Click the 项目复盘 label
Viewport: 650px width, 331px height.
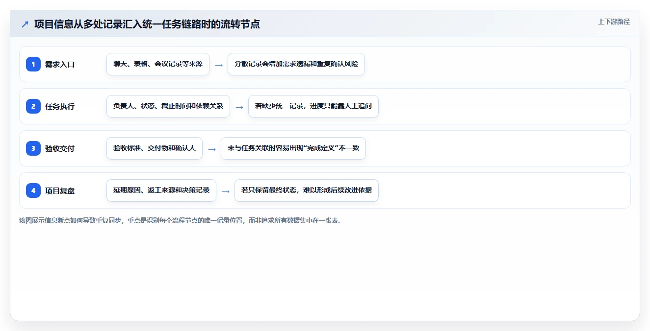click(x=60, y=190)
